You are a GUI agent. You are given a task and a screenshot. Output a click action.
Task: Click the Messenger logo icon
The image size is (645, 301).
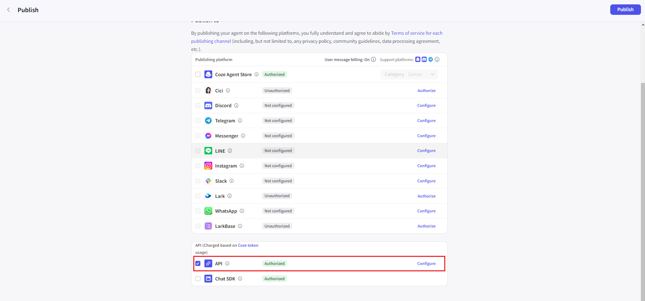pyautogui.click(x=208, y=136)
